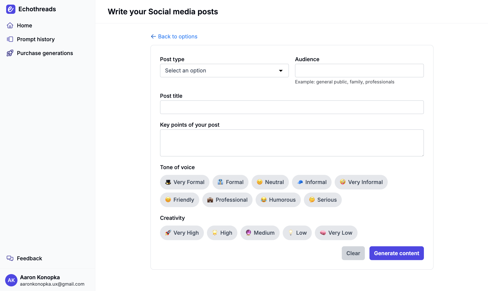Set creativity to Medium
The width and height of the screenshot is (488, 291).
click(260, 233)
